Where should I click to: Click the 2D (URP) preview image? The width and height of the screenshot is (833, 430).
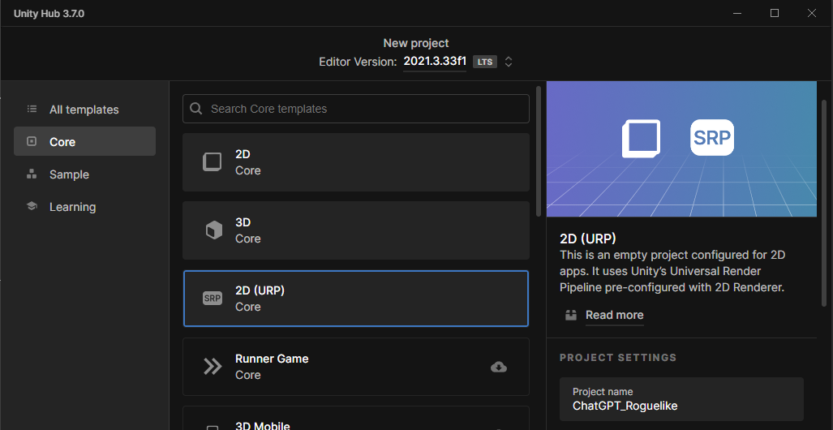[681, 148]
